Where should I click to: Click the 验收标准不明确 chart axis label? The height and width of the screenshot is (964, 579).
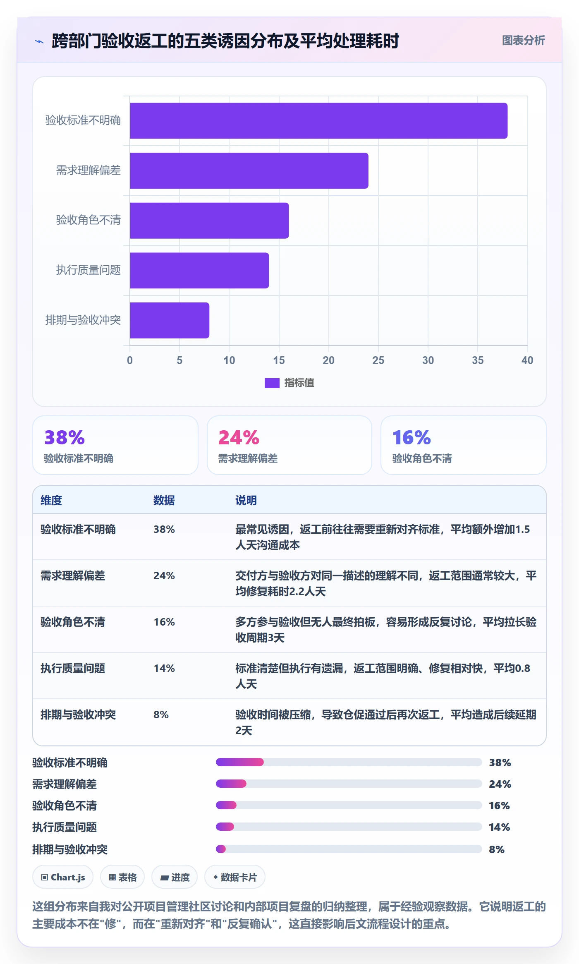pyautogui.click(x=83, y=120)
